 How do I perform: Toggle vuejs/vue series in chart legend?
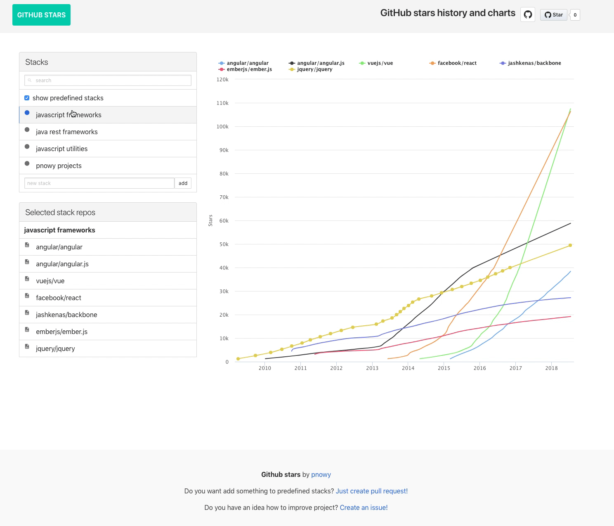pyautogui.click(x=376, y=63)
